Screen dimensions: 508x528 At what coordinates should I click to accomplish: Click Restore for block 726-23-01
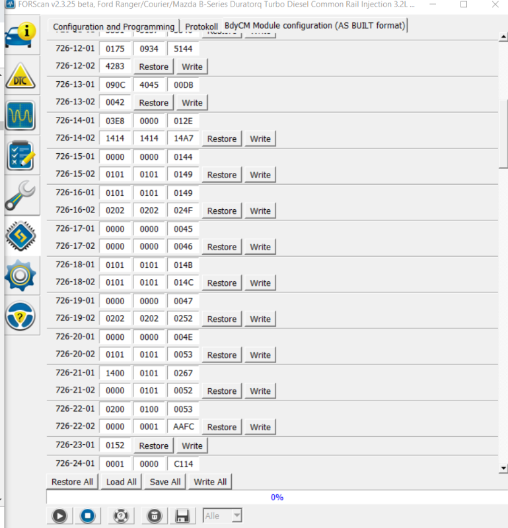154,445
